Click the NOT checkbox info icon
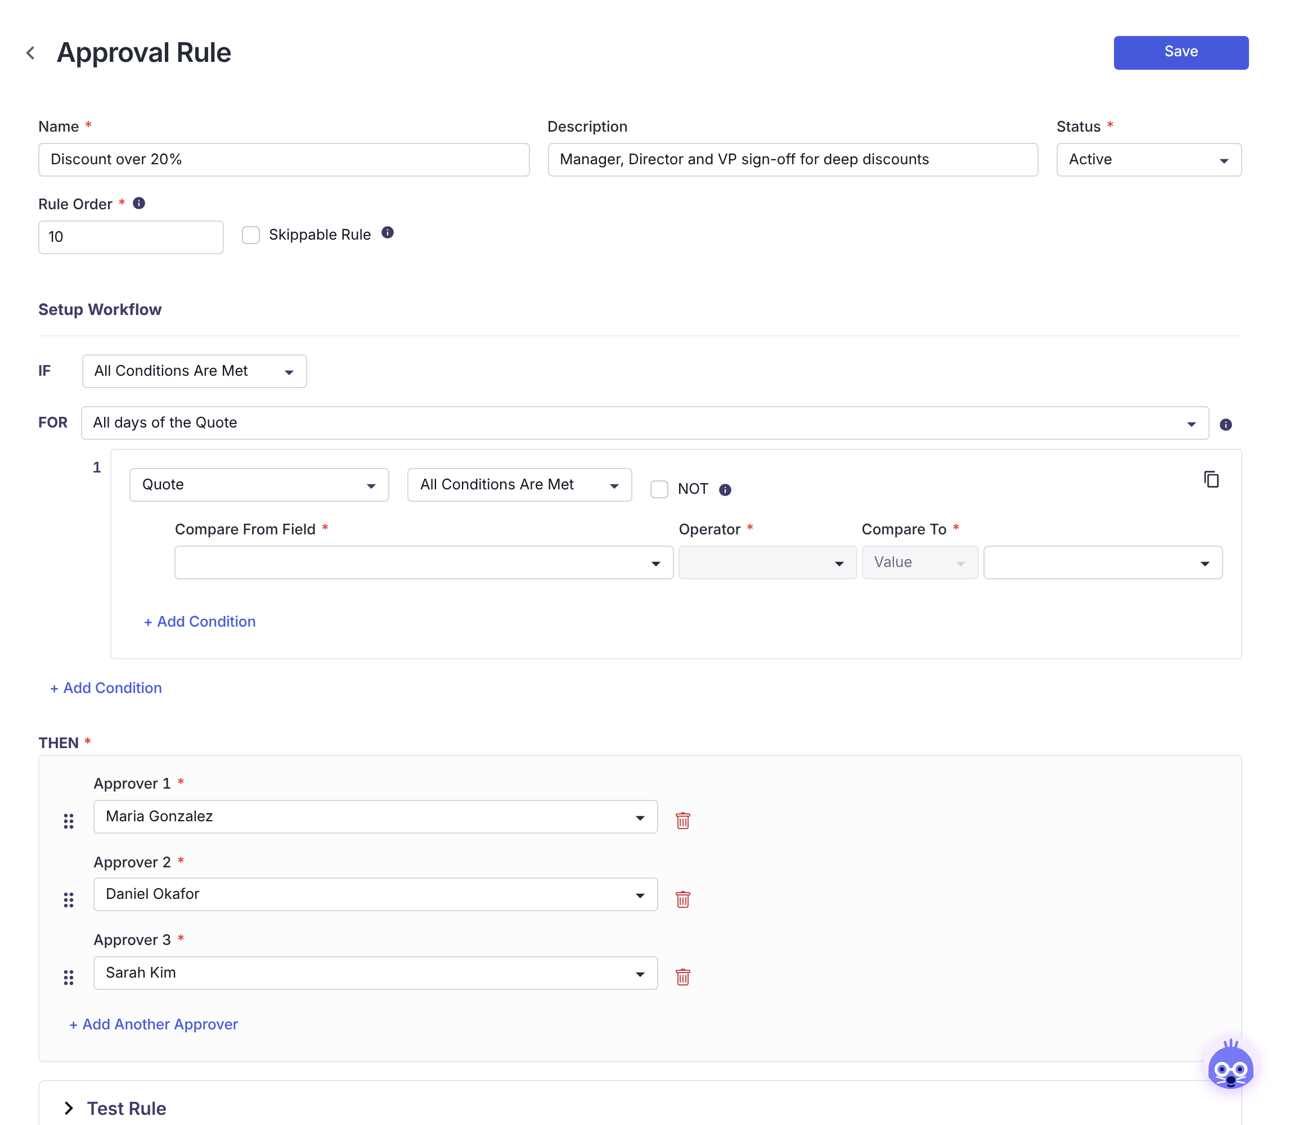The width and height of the screenshot is (1294, 1125). [726, 490]
